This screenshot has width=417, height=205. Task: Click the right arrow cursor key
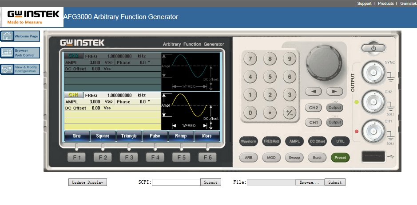click(x=334, y=91)
